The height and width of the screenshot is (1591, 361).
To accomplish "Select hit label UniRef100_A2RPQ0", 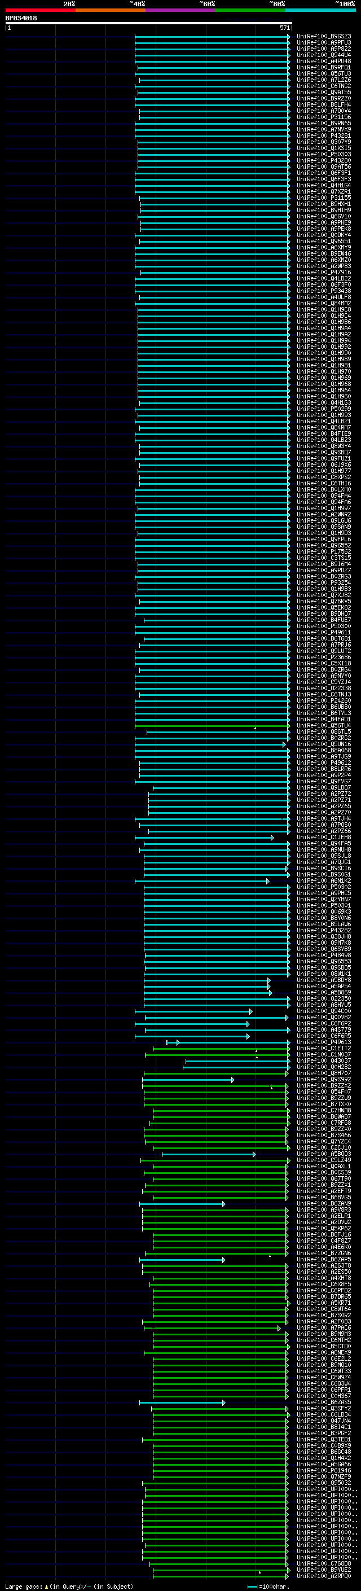I will pos(324,1576).
